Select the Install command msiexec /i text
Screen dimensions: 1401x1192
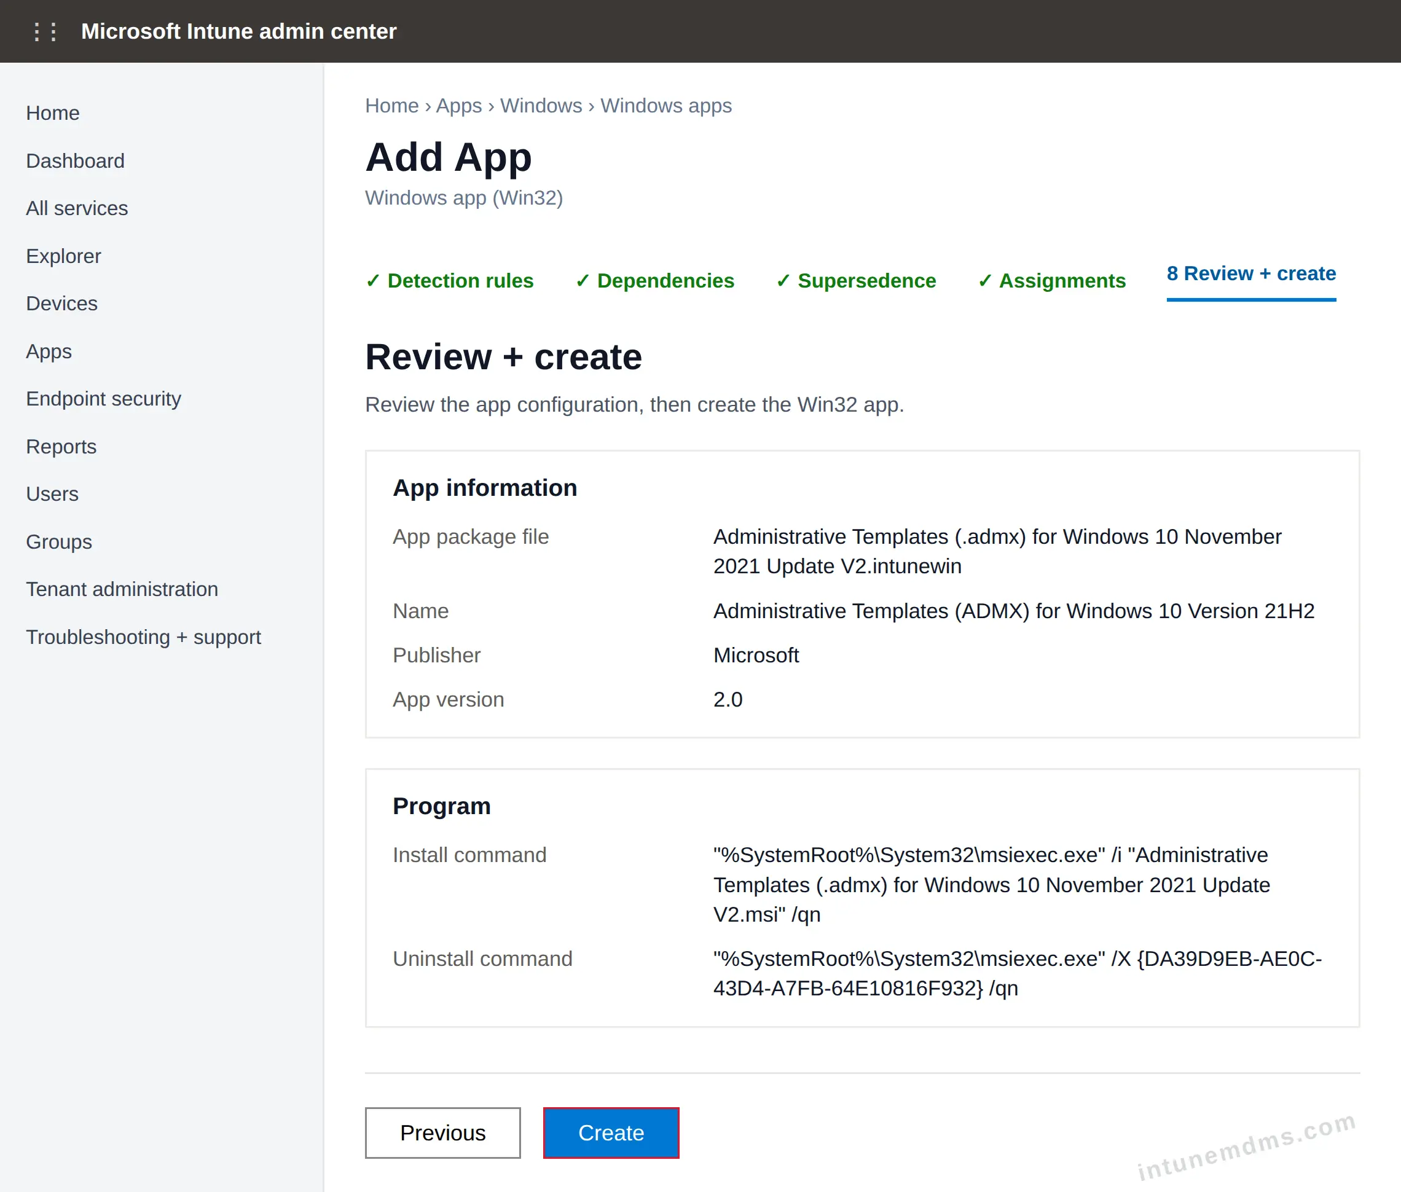coord(992,885)
